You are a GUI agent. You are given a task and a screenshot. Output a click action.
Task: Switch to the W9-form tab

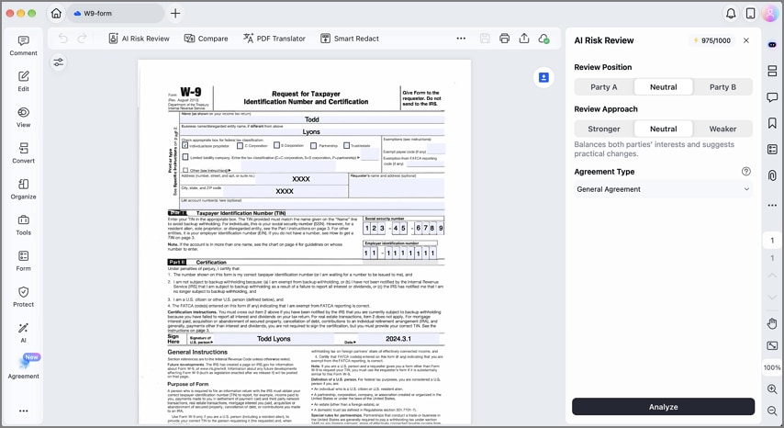pyautogui.click(x=115, y=14)
